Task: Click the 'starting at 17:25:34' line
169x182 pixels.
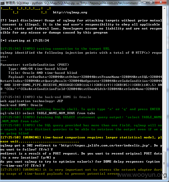Action: (x=25, y=41)
